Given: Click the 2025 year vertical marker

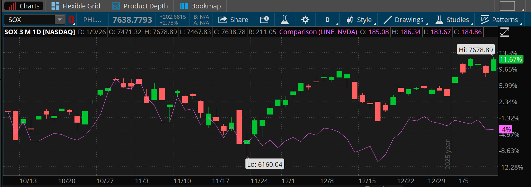Looking at the screenshot, I should click(448, 155).
